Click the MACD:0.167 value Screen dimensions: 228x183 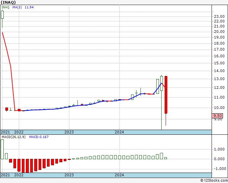pyautogui.click(x=39, y=137)
